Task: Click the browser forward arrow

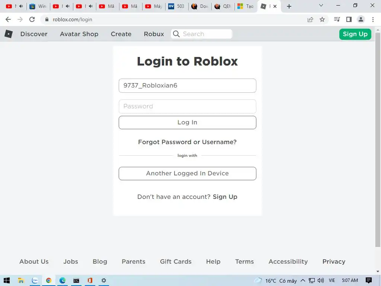Action: coord(20,19)
